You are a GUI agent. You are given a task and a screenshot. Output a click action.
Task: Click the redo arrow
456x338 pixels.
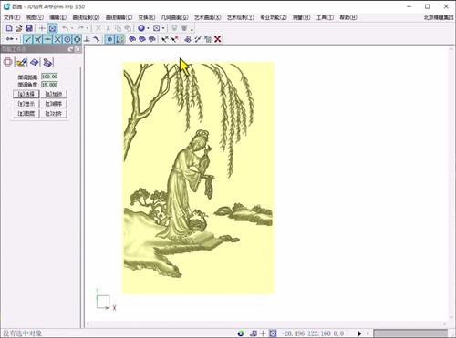point(80,28)
